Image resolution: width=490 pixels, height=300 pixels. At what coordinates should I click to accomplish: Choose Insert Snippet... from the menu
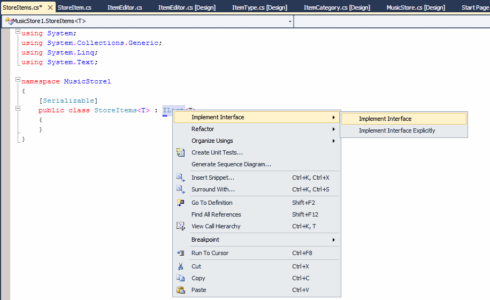[x=257, y=178]
